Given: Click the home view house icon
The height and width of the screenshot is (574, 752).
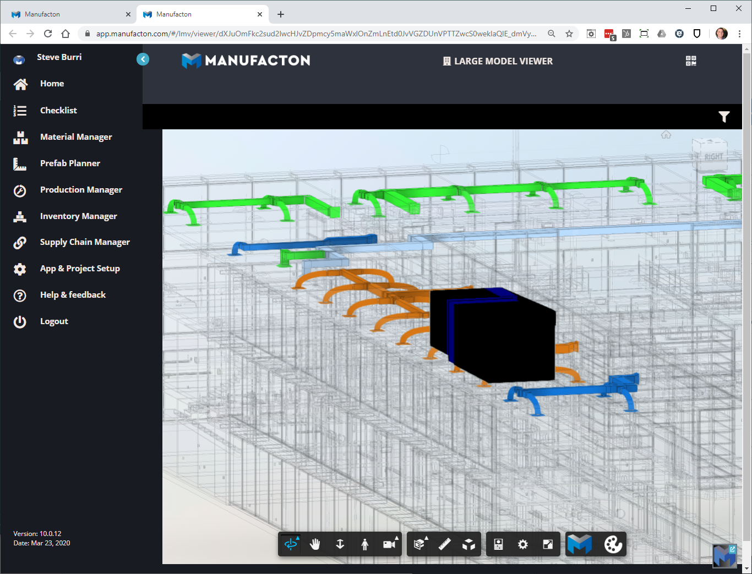Looking at the screenshot, I should point(666,134).
